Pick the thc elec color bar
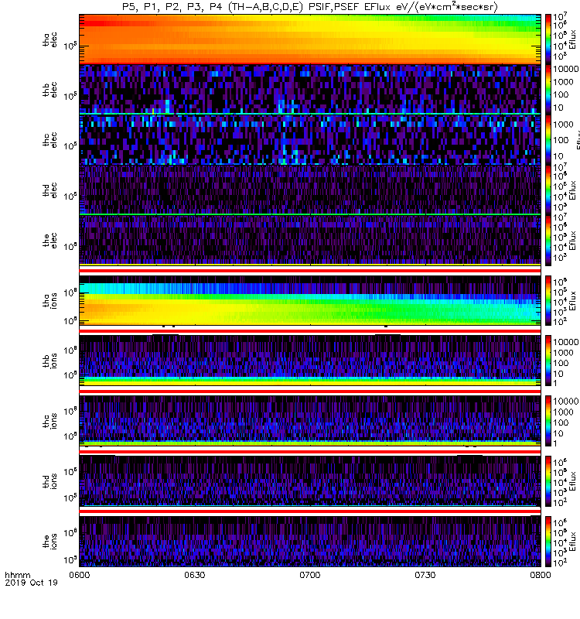 [548, 139]
